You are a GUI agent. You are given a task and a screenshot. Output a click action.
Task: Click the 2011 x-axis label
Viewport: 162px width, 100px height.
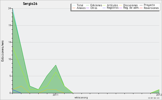tap(55, 95)
